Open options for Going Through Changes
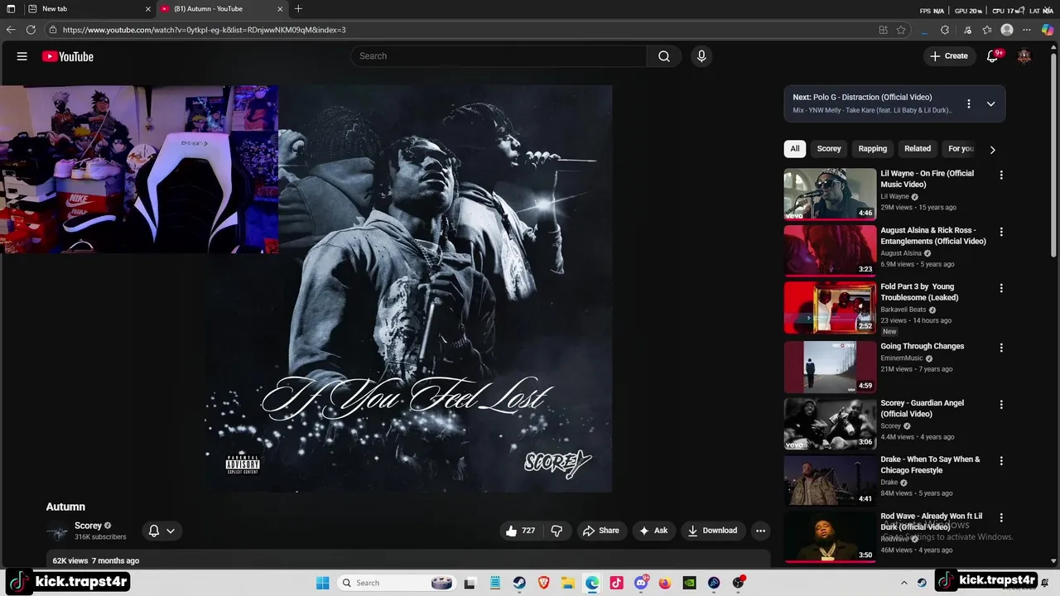Image resolution: width=1060 pixels, height=596 pixels. tap(1001, 348)
